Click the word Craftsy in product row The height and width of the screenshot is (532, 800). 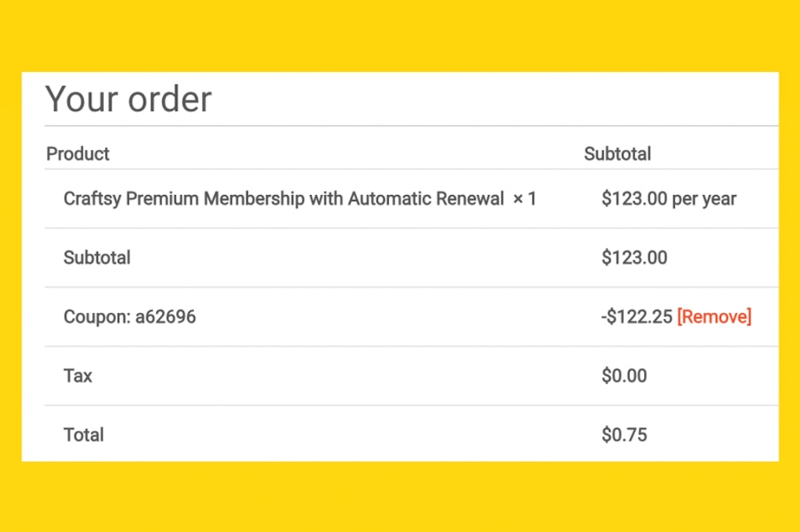click(x=92, y=199)
